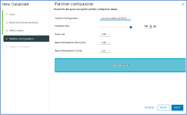Open Space Reclamation Granularity dropdown
This screenshot has height=115, width=187.
click(x=105, y=42)
